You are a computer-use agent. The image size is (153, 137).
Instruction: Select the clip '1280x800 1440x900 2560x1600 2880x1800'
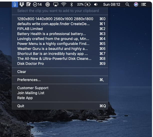[x=60, y=19]
